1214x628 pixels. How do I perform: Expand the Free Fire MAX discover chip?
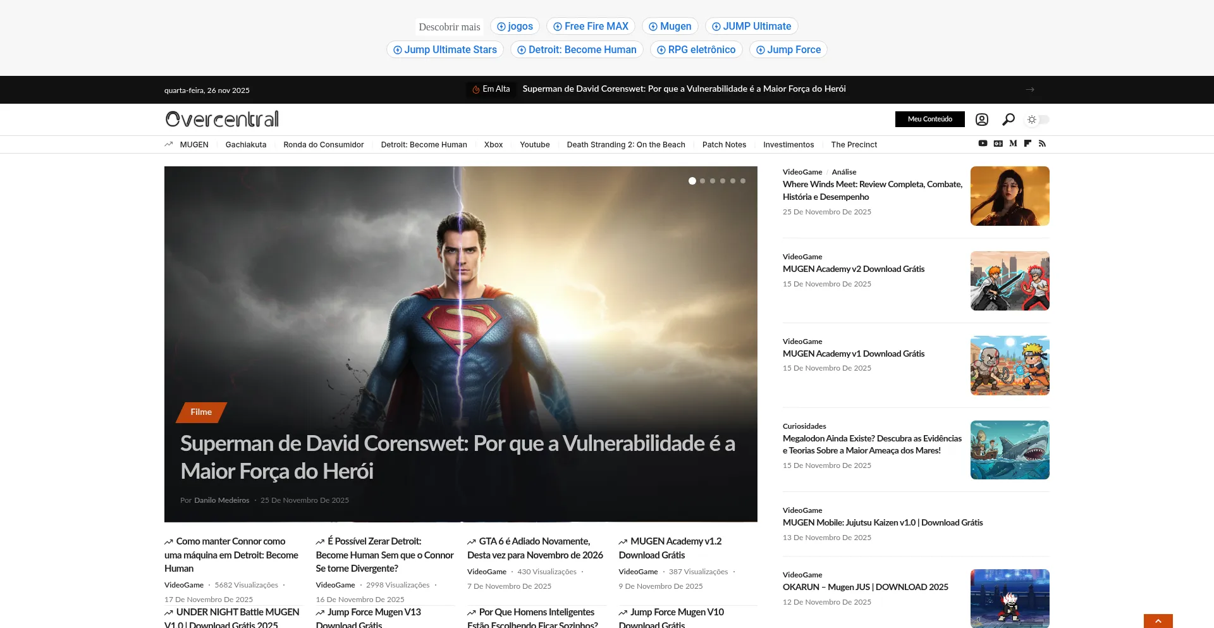(x=591, y=27)
